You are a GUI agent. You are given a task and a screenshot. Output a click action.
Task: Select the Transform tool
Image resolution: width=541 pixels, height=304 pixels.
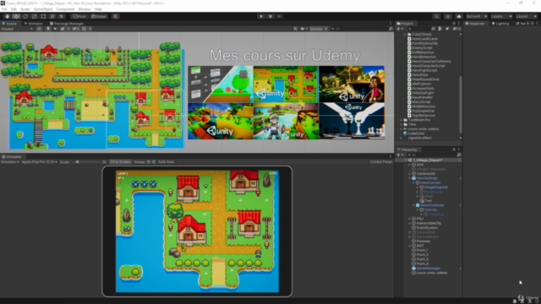click(x=52, y=16)
